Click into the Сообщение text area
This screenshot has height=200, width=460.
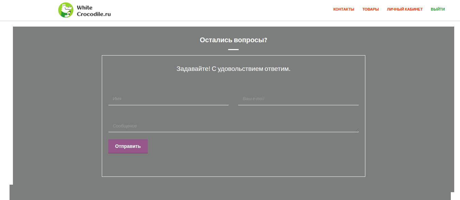[x=234, y=126]
